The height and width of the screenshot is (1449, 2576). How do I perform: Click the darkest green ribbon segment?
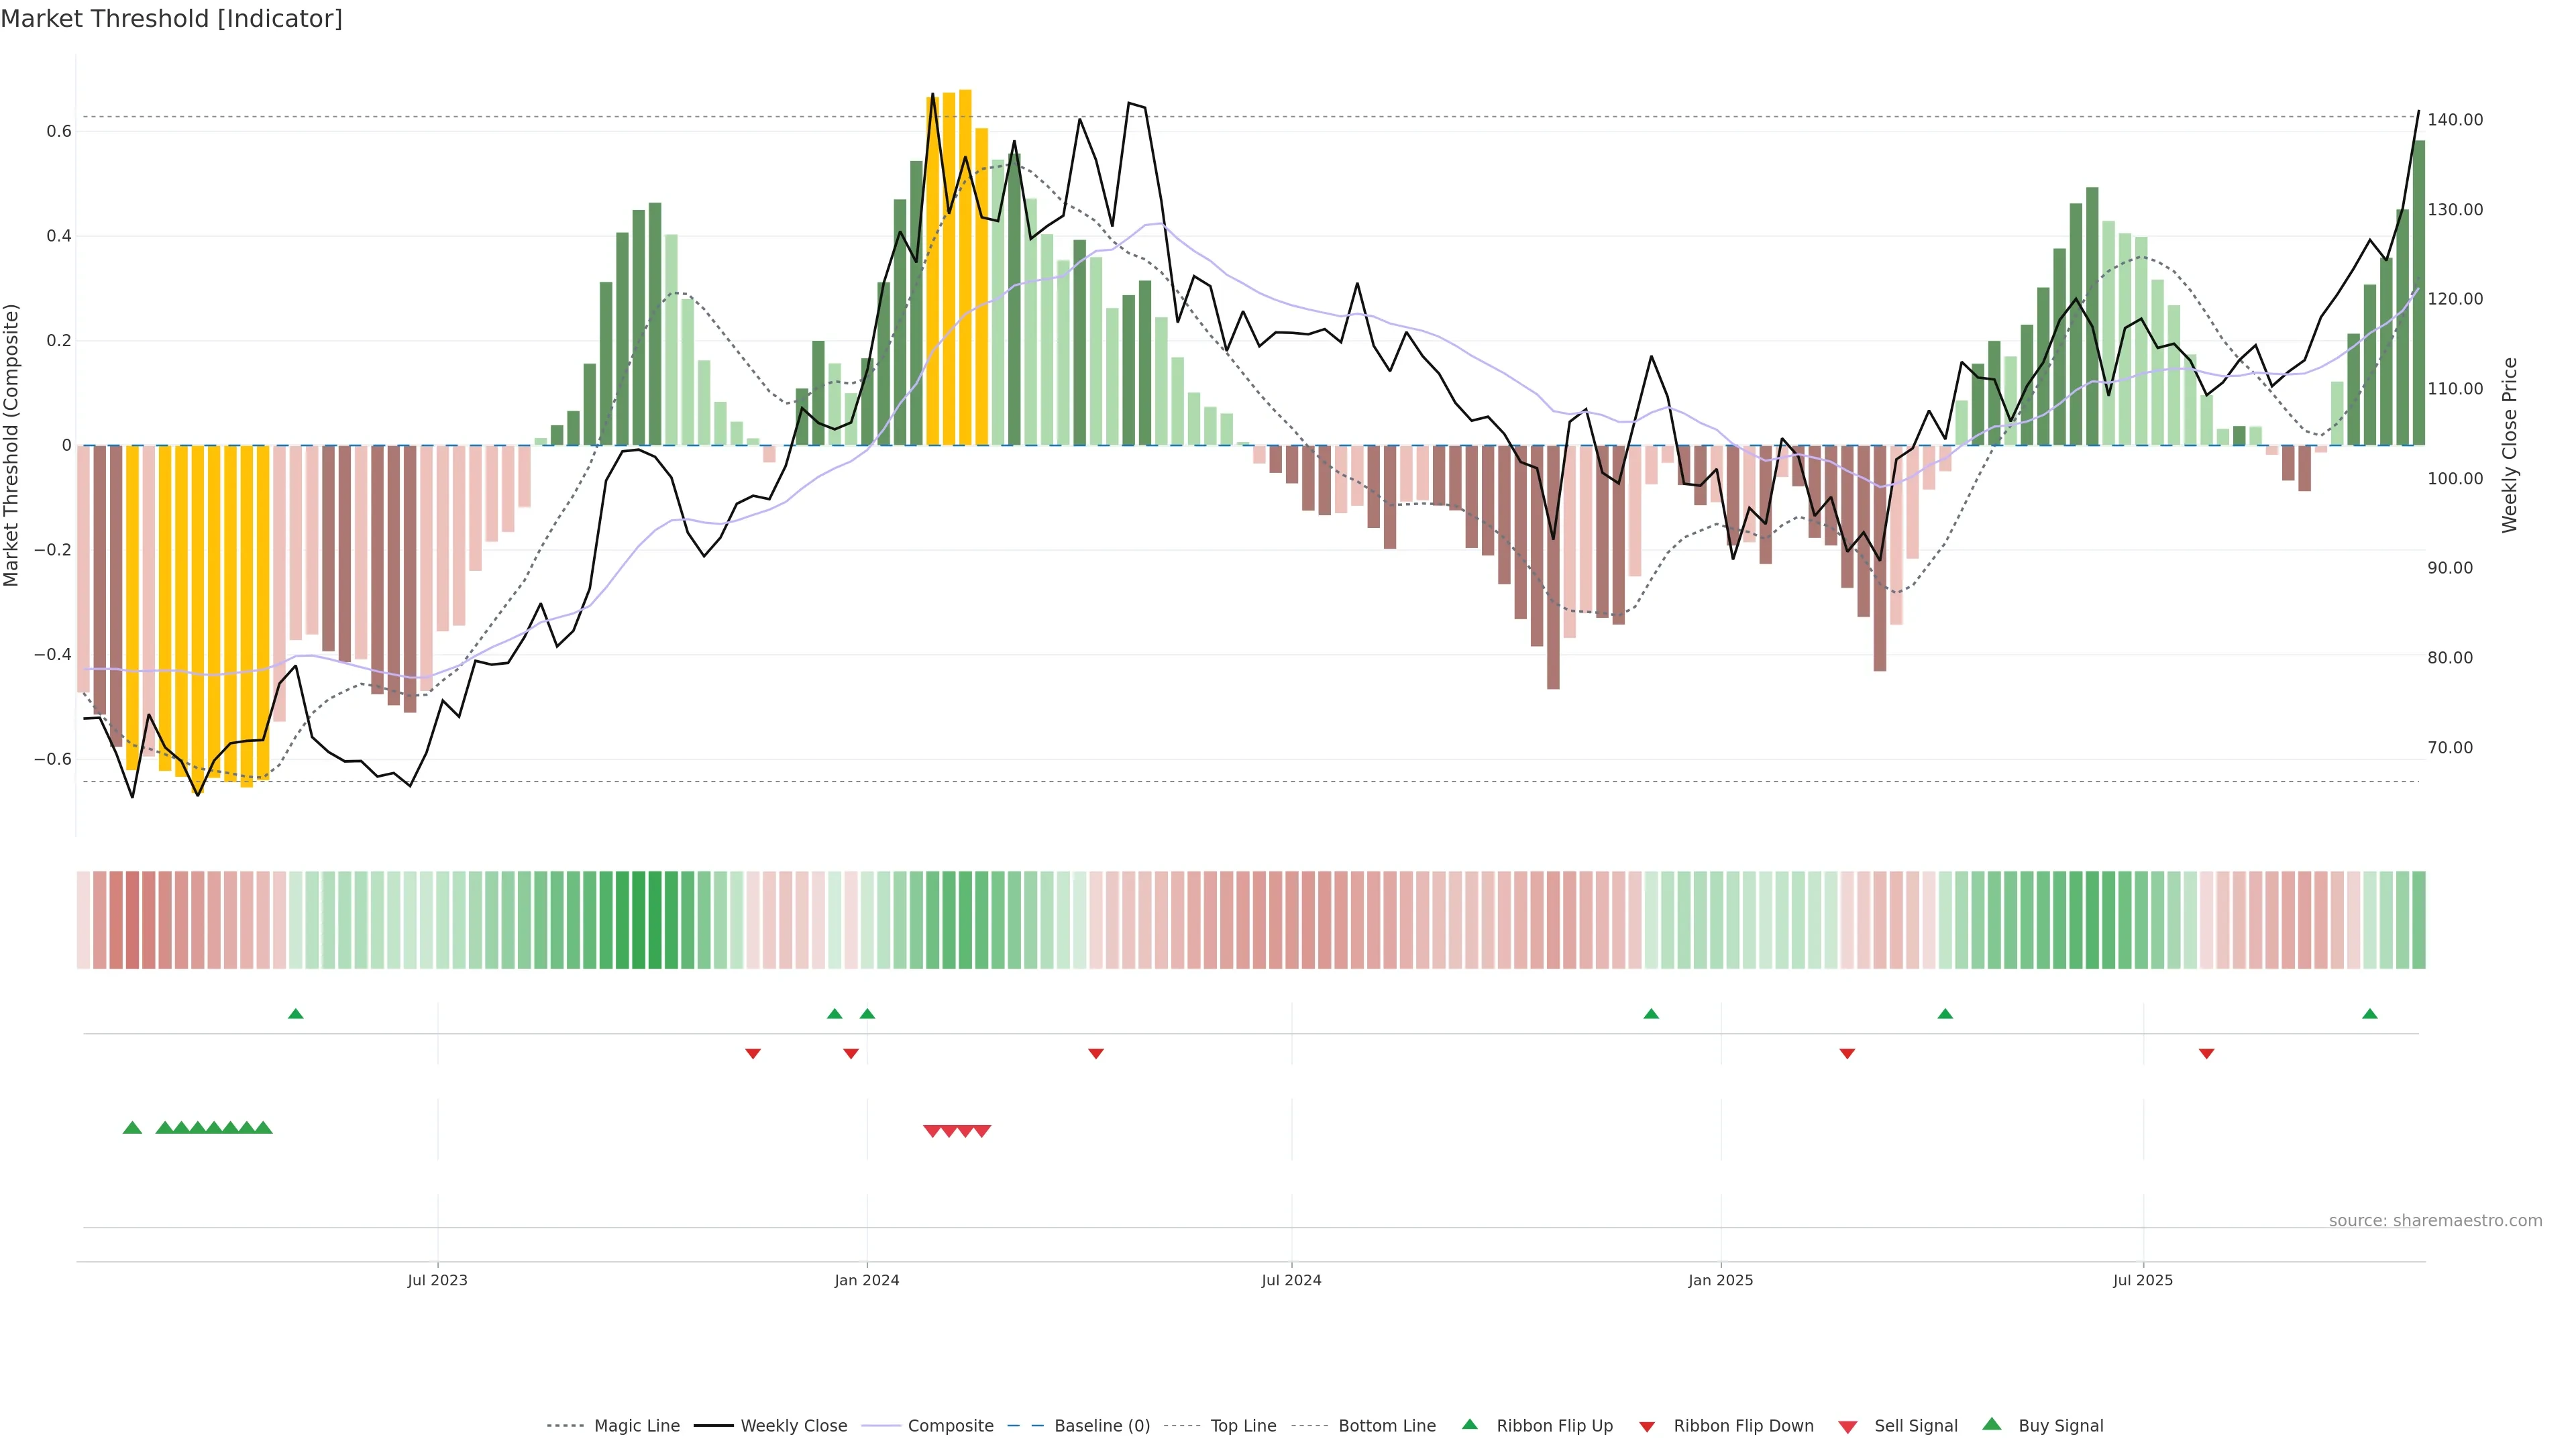[x=638, y=920]
